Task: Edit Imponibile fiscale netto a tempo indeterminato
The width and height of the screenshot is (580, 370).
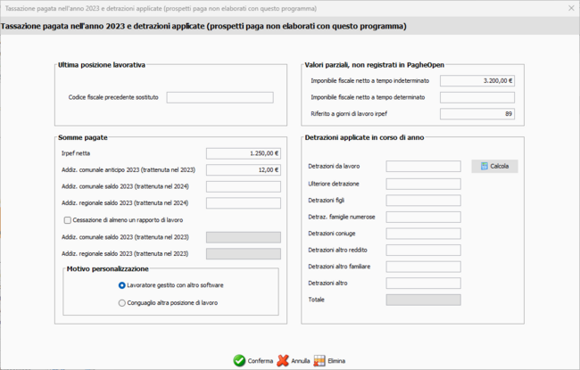Action: click(x=476, y=80)
